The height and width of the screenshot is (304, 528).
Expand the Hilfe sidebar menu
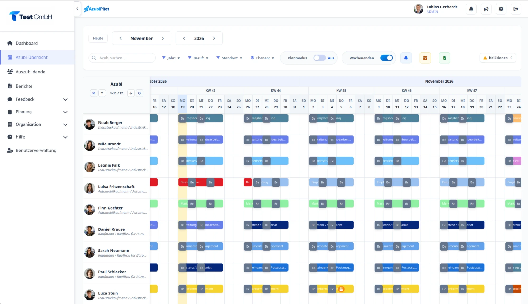click(x=37, y=137)
